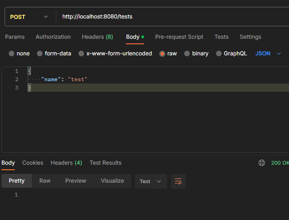
Task: Select the form-data body type
Action: coord(54,54)
